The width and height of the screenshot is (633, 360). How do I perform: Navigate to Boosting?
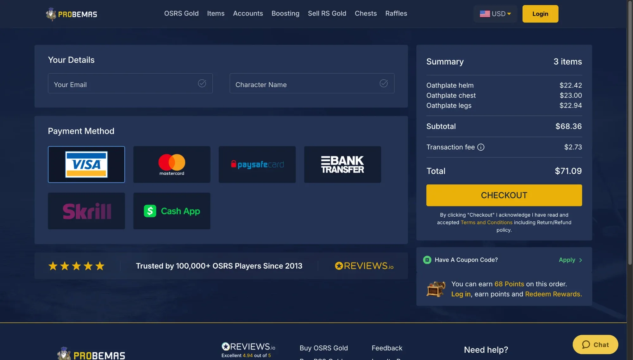pos(285,14)
